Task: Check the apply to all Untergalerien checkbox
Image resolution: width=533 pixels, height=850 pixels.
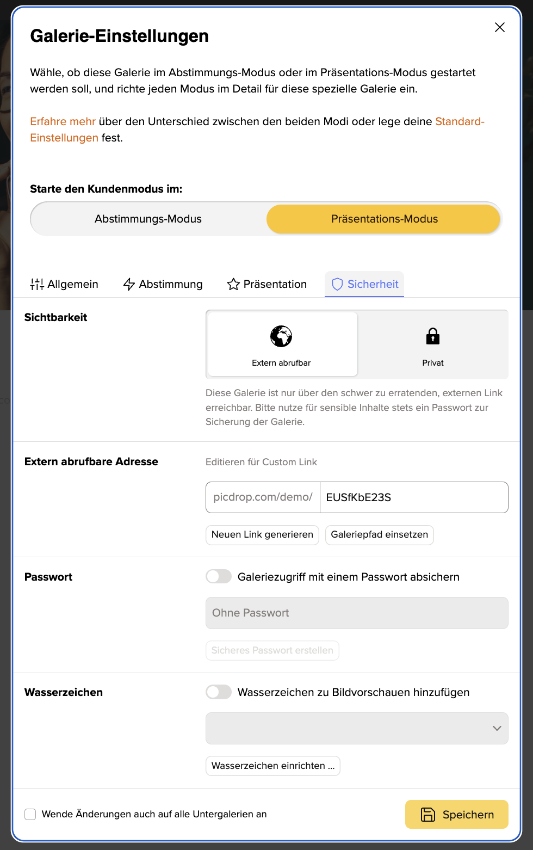Action: tap(30, 814)
